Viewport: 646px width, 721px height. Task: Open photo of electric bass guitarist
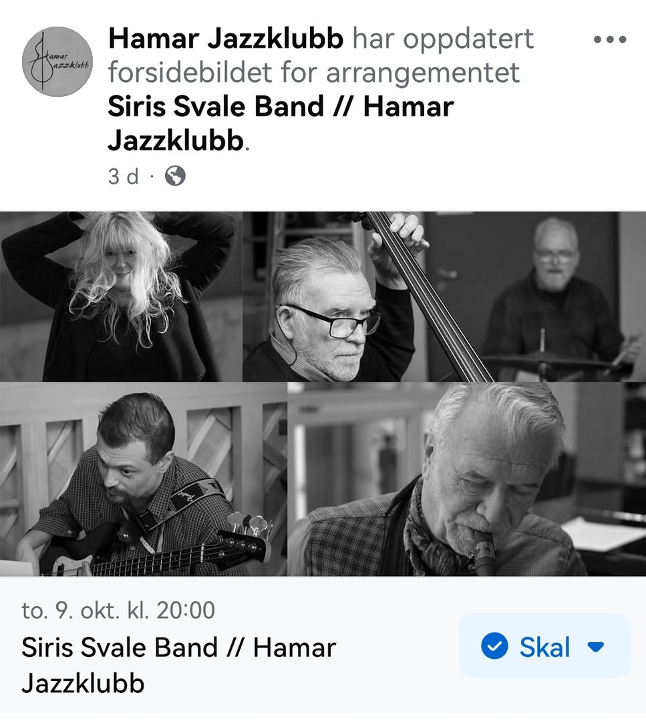[143, 479]
